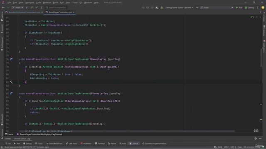This screenshot has width=266, height=149.
Task: Click the Run button
Action: (x=239, y=7)
